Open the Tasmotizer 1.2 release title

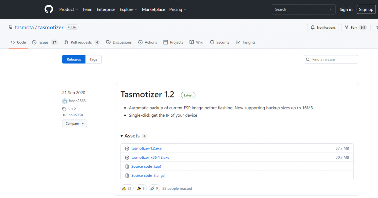(x=147, y=94)
